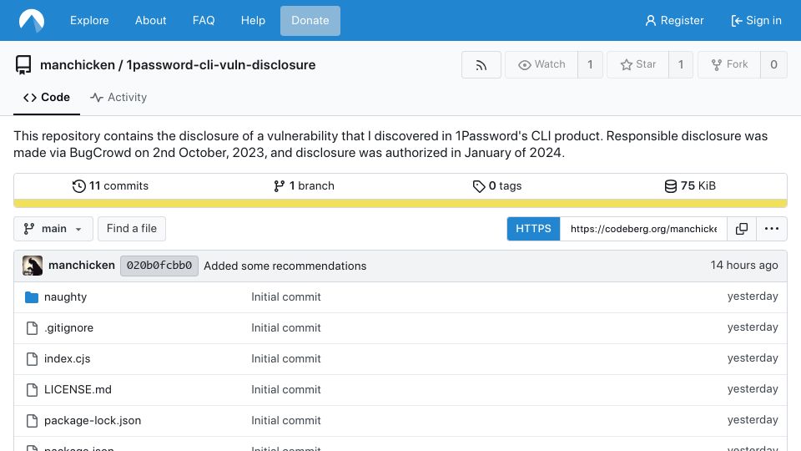Screen dimensions: 801x451
Task: View the fork count of 0
Action: click(773, 65)
